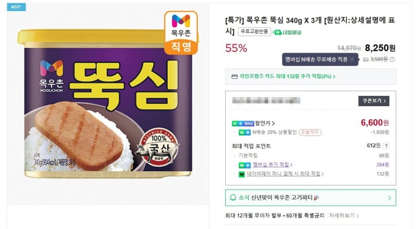Click 자세히보기 for installment details
418x229 pixels.
(x=344, y=216)
